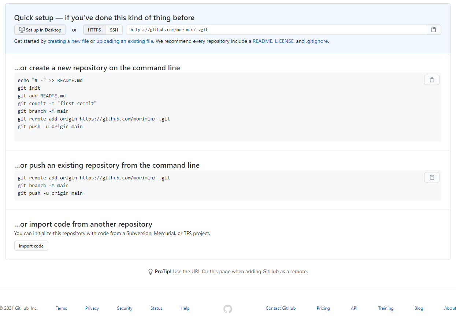Click the ProTip lightbulb icon

pyautogui.click(x=150, y=272)
